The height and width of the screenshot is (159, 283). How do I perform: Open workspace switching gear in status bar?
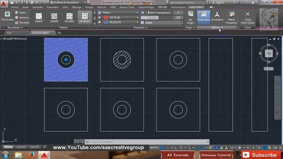click(240, 148)
